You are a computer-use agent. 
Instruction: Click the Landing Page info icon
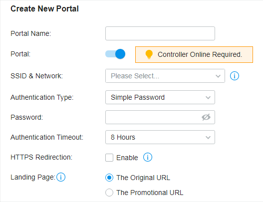tap(61, 177)
